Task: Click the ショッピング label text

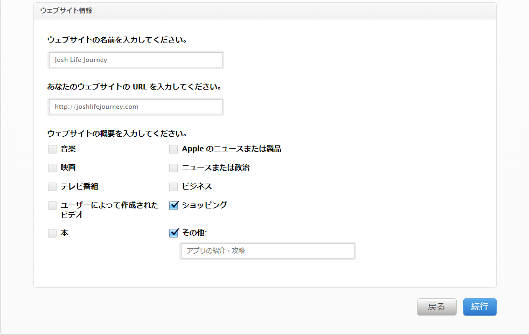Action: [x=204, y=205]
